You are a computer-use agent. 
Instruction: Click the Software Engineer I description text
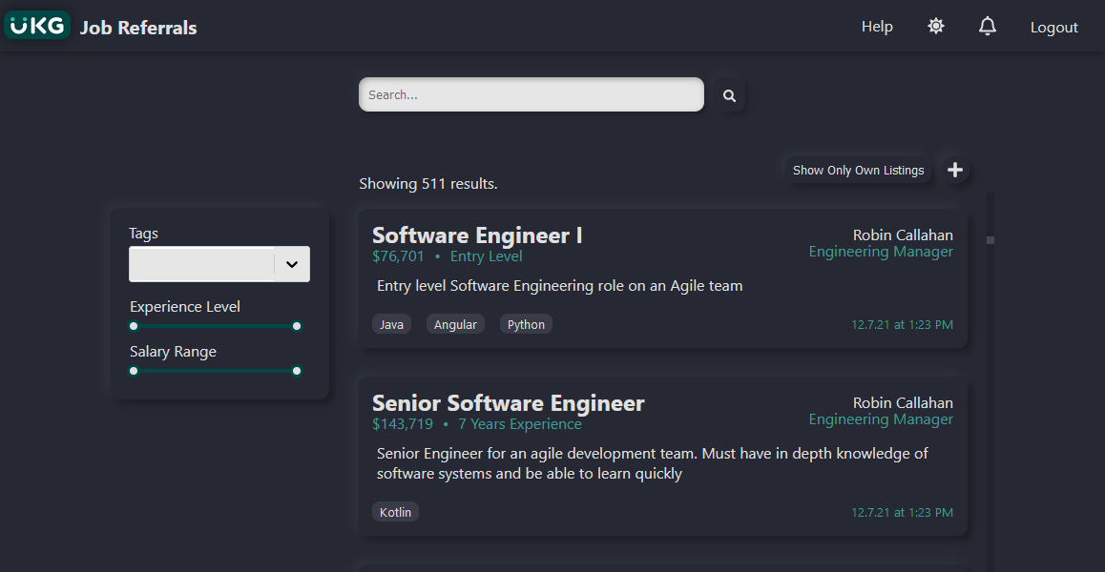click(x=559, y=286)
